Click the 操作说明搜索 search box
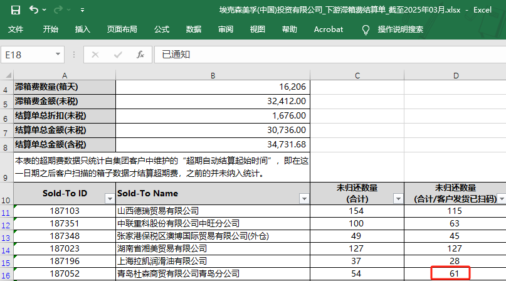This screenshot has width=506, height=281. (401, 29)
